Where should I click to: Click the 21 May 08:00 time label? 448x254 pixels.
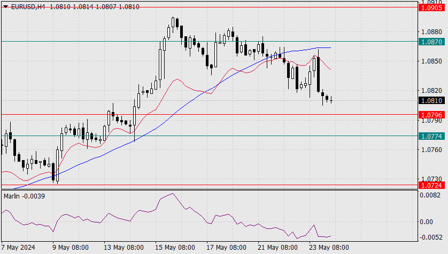[277, 248]
